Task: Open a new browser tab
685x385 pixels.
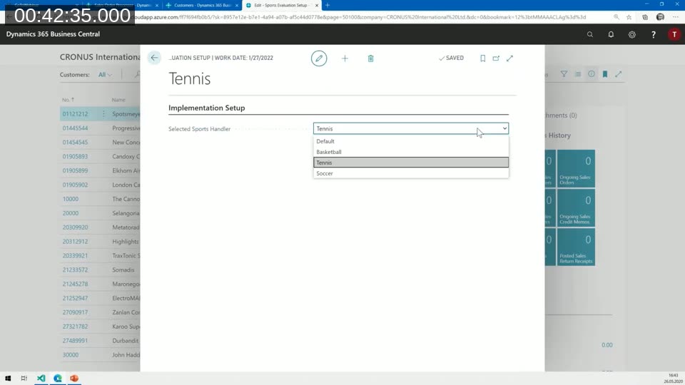Action: point(328,5)
